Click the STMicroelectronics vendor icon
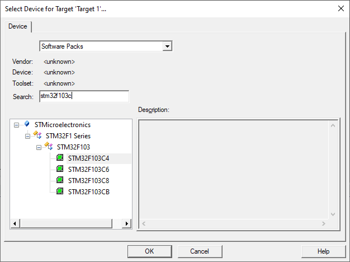350x262 pixels. pos(27,124)
